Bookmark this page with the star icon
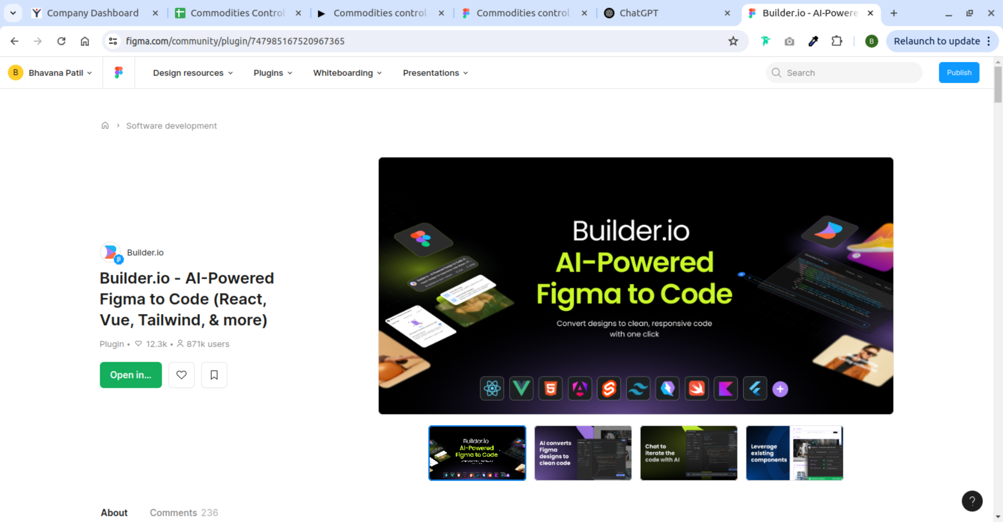Image resolution: width=1003 pixels, height=522 pixels. point(733,41)
